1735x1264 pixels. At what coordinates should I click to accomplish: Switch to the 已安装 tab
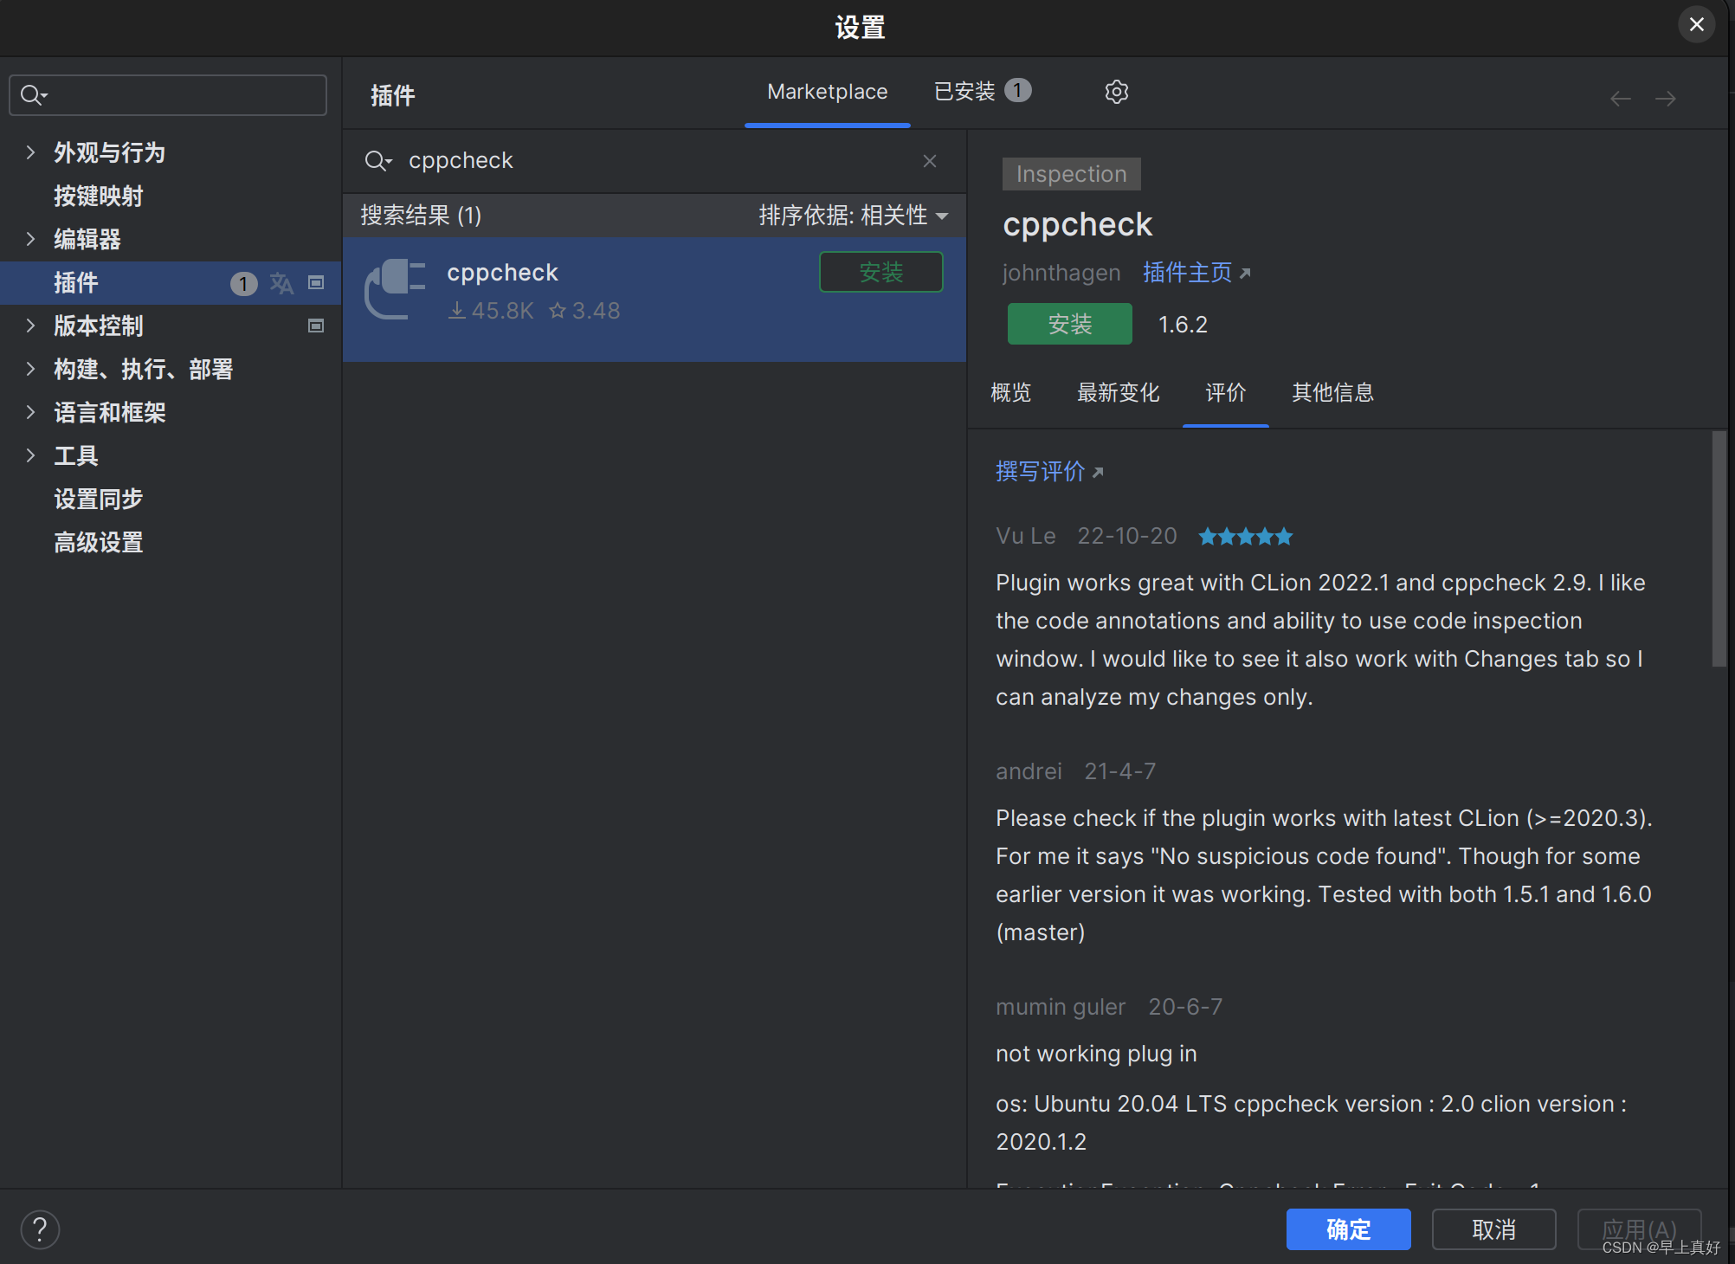(982, 92)
